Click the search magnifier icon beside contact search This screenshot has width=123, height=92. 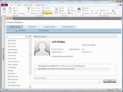[27, 37]
